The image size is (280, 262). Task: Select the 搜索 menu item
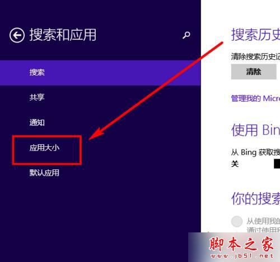tap(100, 73)
